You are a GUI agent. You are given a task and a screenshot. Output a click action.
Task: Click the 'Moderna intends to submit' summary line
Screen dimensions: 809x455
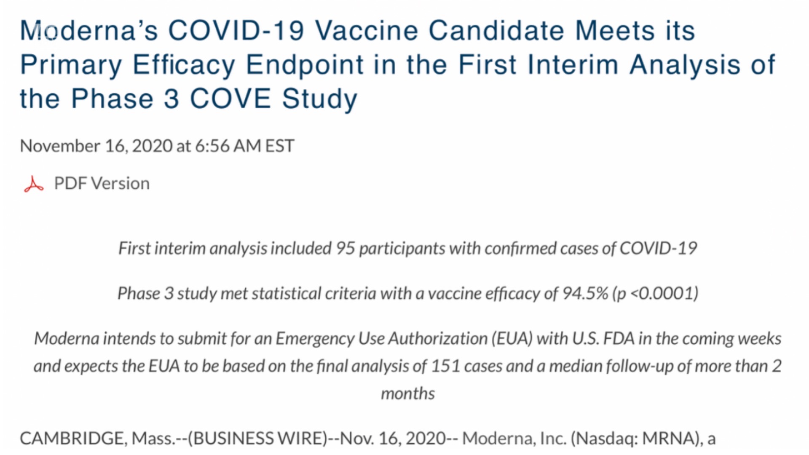tap(407, 366)
